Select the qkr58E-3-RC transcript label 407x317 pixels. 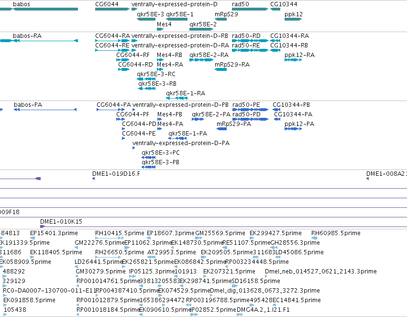coord(156,74)
